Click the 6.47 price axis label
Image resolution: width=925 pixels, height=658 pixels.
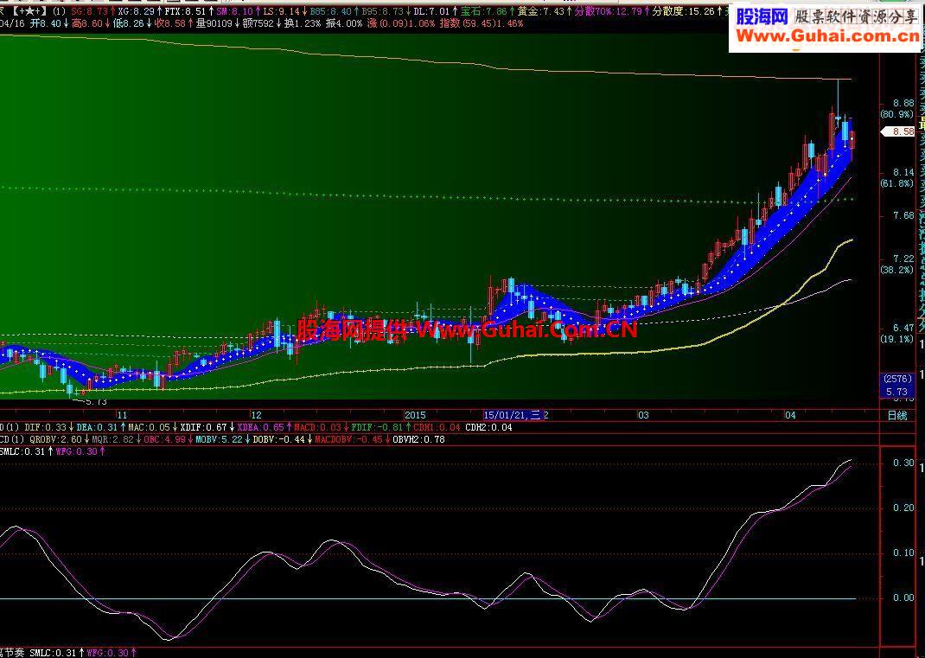pos(903,328)
